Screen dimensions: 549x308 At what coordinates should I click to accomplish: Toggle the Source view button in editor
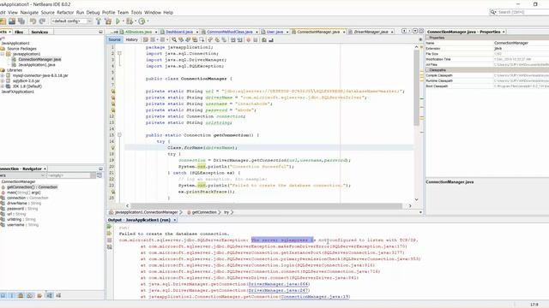(114, 40)
